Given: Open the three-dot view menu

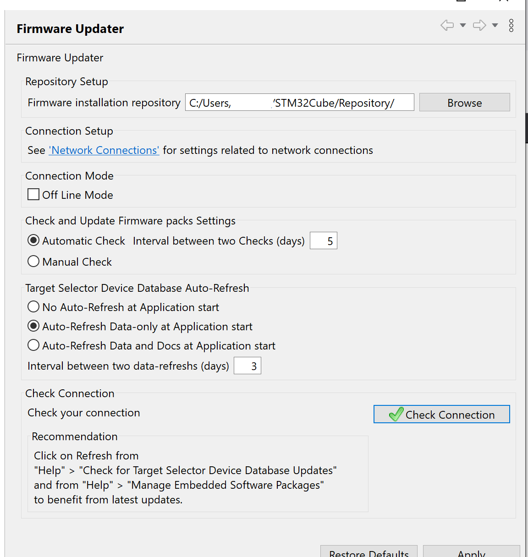Looking at the screenshot, I should coord(511,25).
